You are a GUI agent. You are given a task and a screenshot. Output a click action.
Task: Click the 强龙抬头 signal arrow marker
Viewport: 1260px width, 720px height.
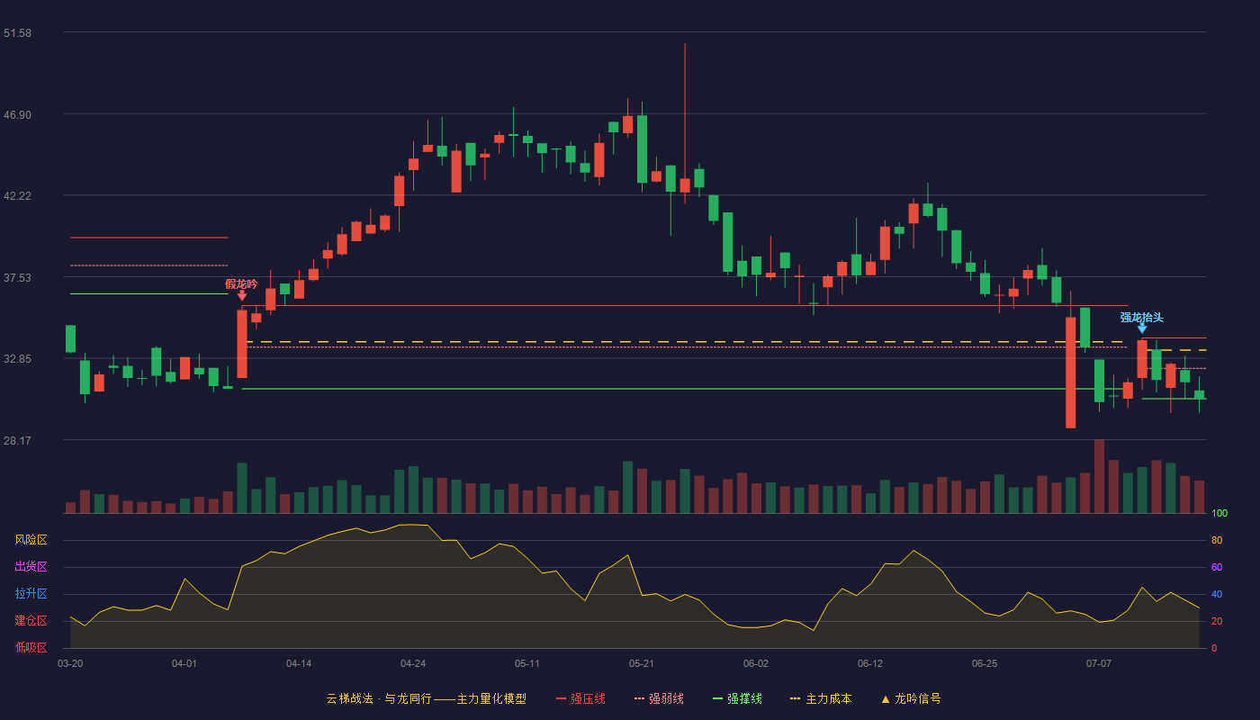tap(1142, 328)
